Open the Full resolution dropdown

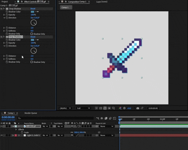coord(83,108)
